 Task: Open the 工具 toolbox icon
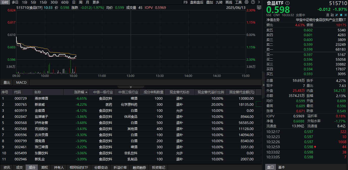(238, 2)
